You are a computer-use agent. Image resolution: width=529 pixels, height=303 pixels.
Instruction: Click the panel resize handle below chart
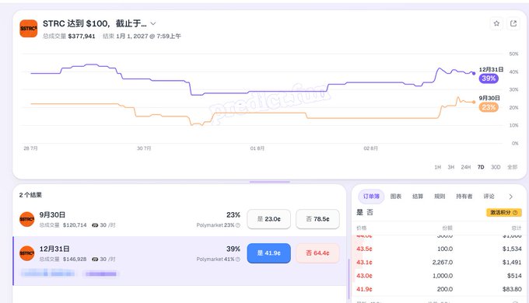pos(270,182)
